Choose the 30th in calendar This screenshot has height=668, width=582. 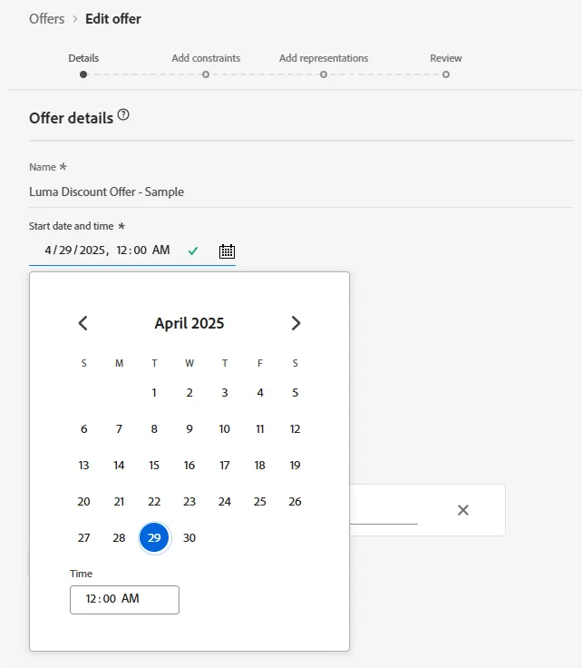click(189, 537)
